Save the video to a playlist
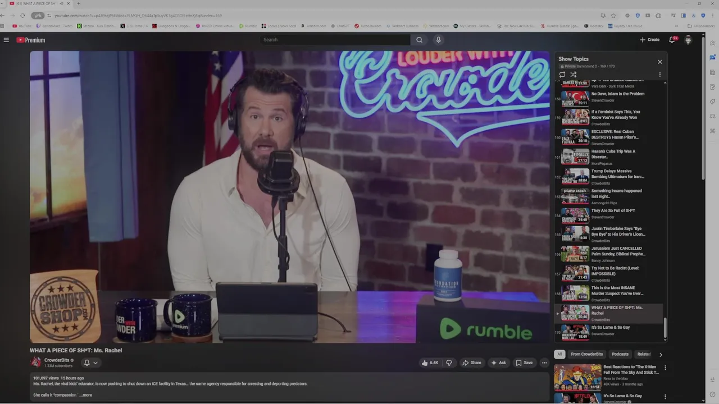Viewport: 719px width, 404px height. pyautogui.click(x=524, y=362)
